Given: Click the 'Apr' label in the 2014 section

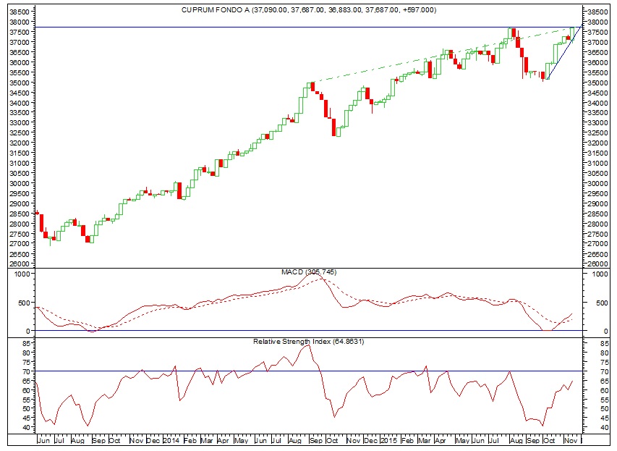Looking at the screenshot, I should coord(223,440).
